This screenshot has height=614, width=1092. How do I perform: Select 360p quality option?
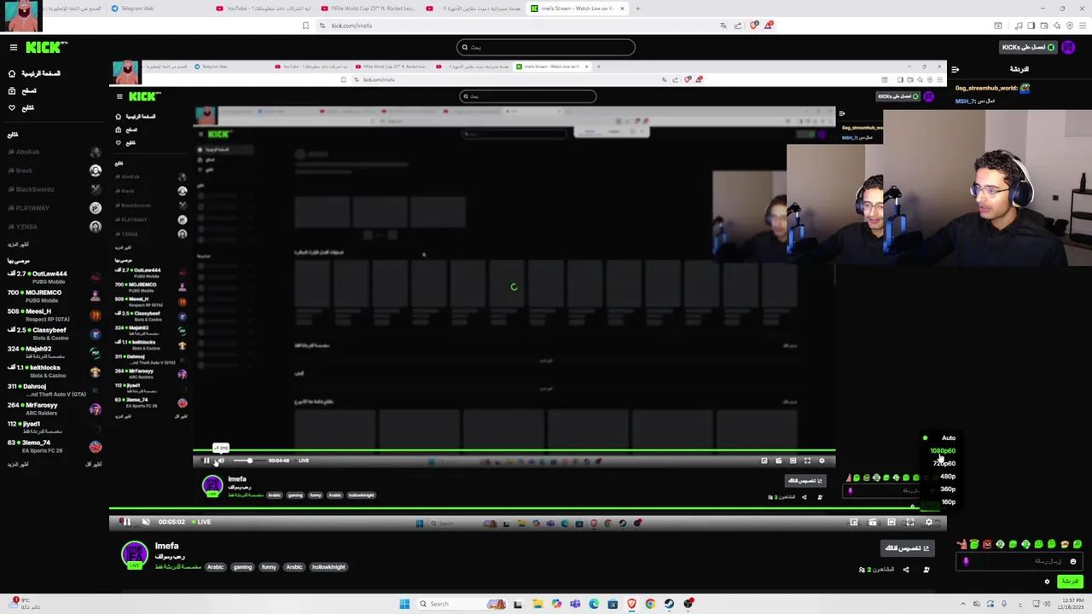pos(947,489)
